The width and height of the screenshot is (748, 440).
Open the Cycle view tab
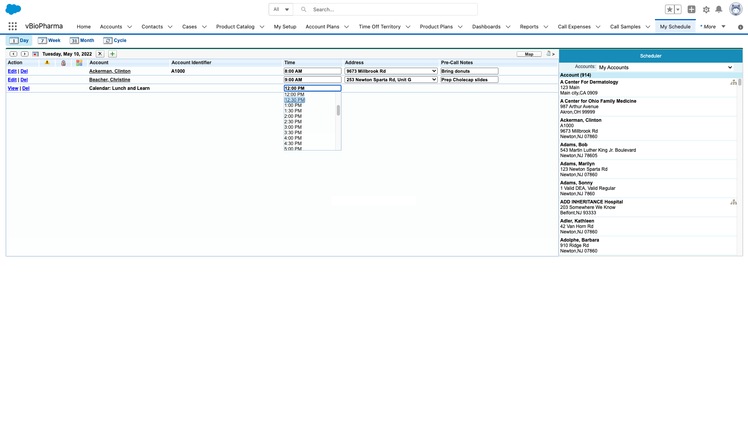(x=115, y=40)
